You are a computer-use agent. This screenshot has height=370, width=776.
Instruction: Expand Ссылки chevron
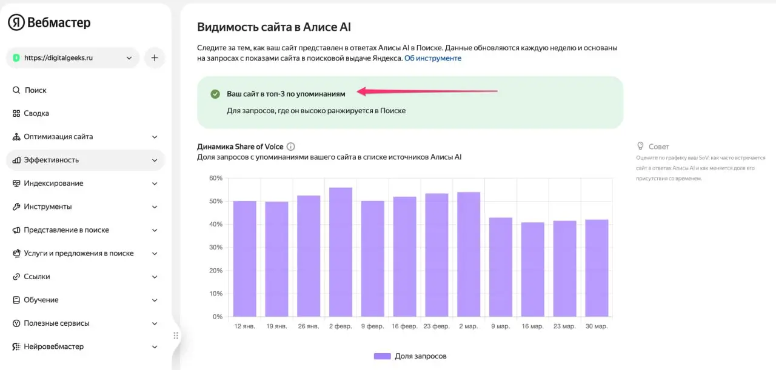click(155, 277)
